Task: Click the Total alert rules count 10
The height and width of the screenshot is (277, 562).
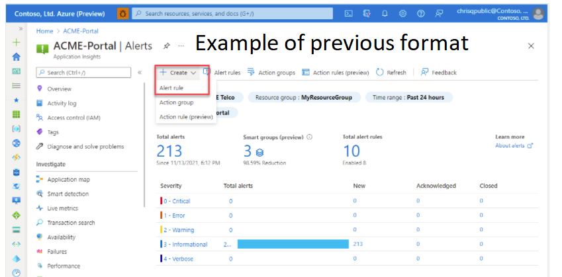Action: tap(351, 151)
